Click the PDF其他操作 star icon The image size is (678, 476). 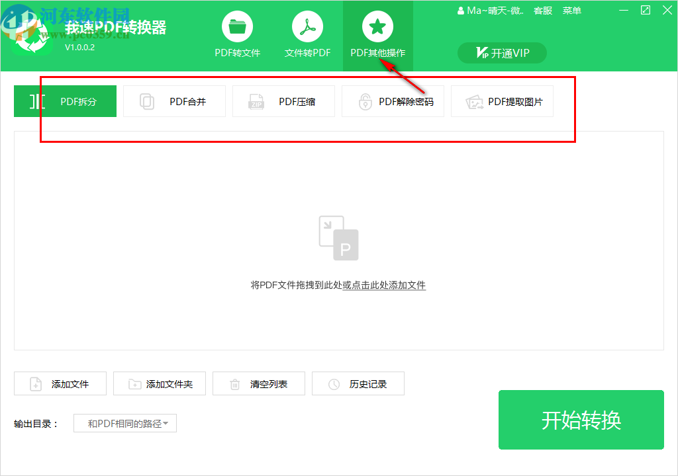377,26
